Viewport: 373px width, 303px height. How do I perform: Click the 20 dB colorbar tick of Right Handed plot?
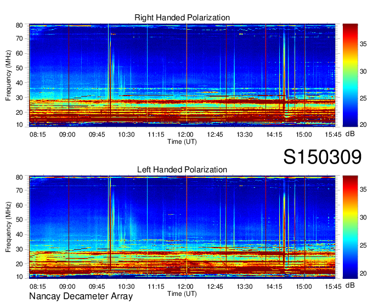click(363, 125)
